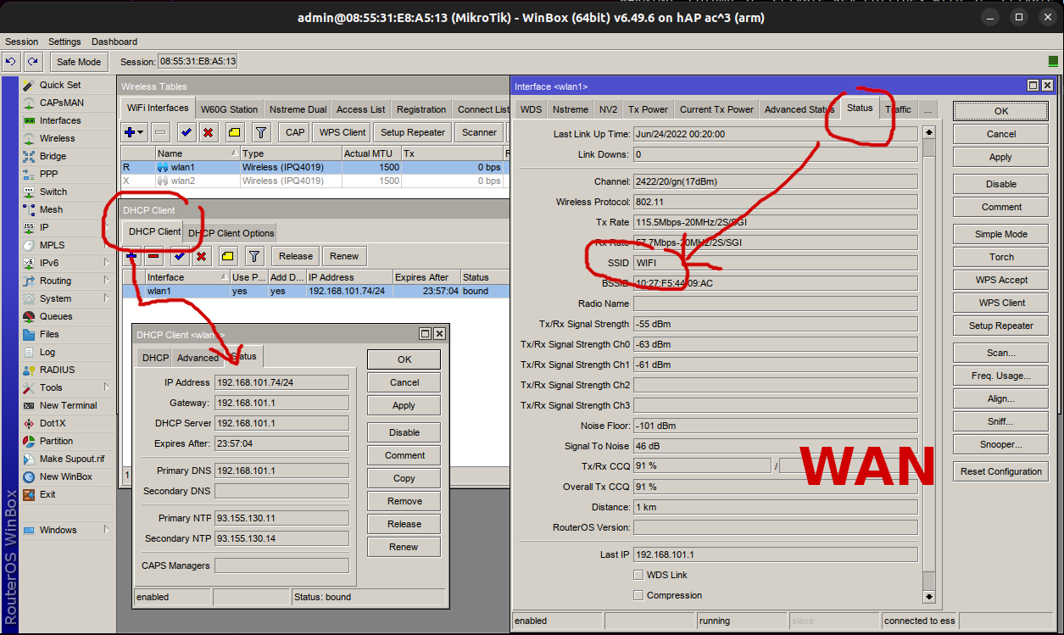
Task: Open the Quick Set sidebar item
Action: coord(59,85)
